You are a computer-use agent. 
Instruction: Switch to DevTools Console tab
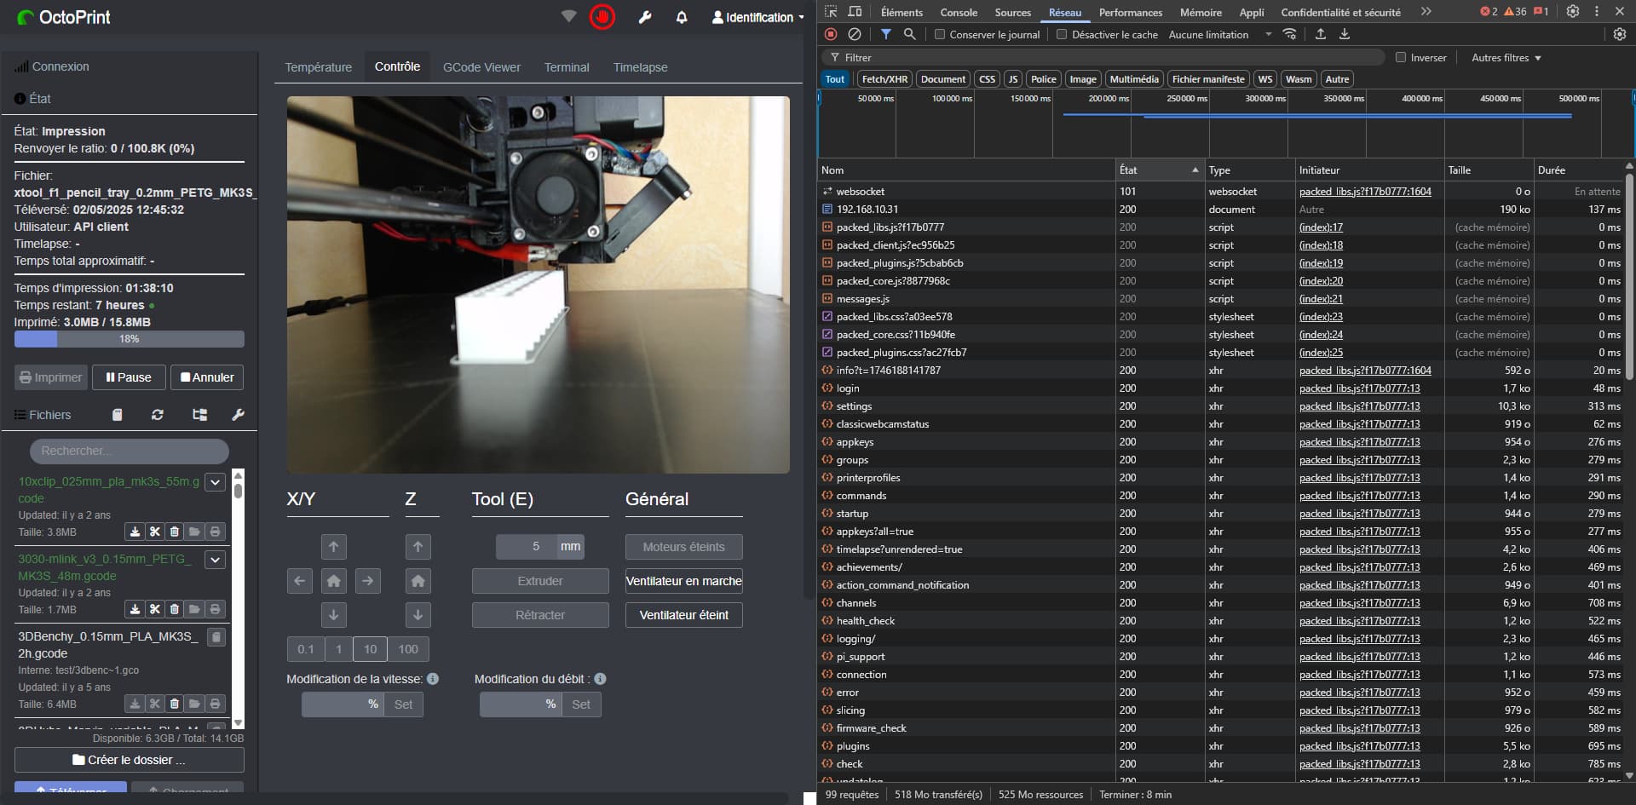[x=959, y=12]
